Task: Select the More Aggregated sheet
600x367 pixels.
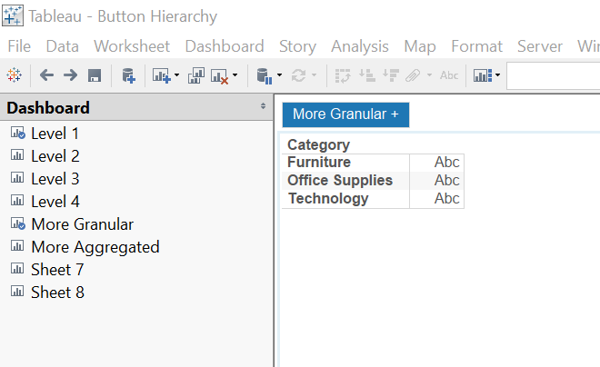Action: [x=95, y=247]
